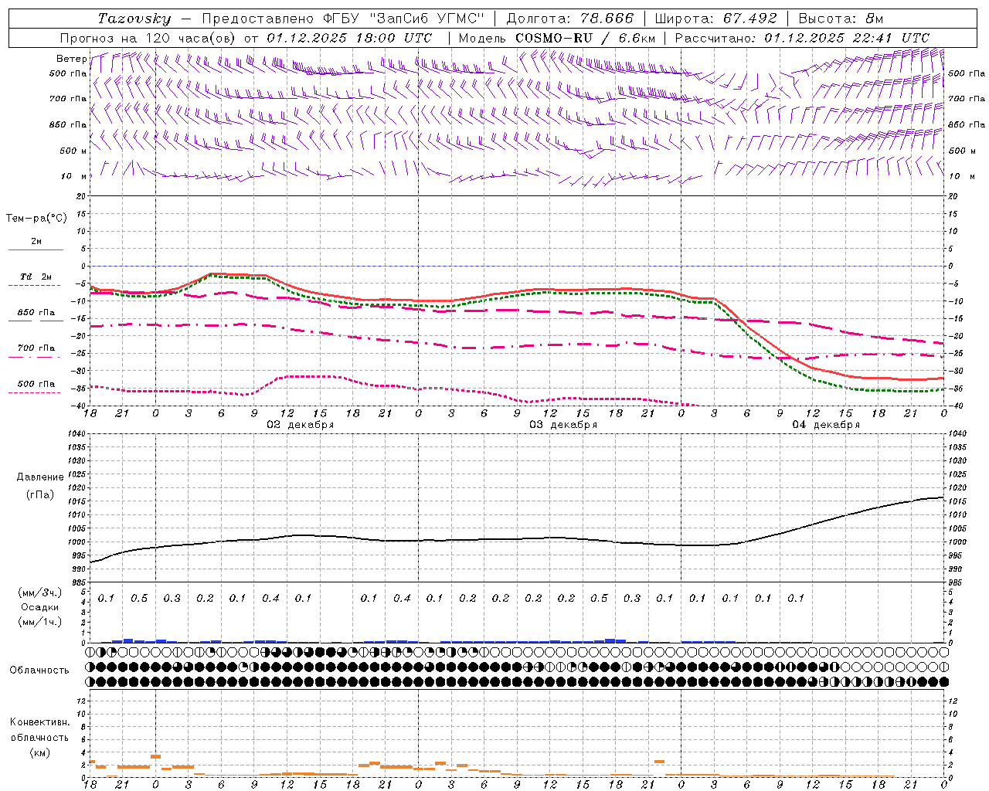Select the Высота: 8м label
Screen dimensions: 989x791
[841, 19]
